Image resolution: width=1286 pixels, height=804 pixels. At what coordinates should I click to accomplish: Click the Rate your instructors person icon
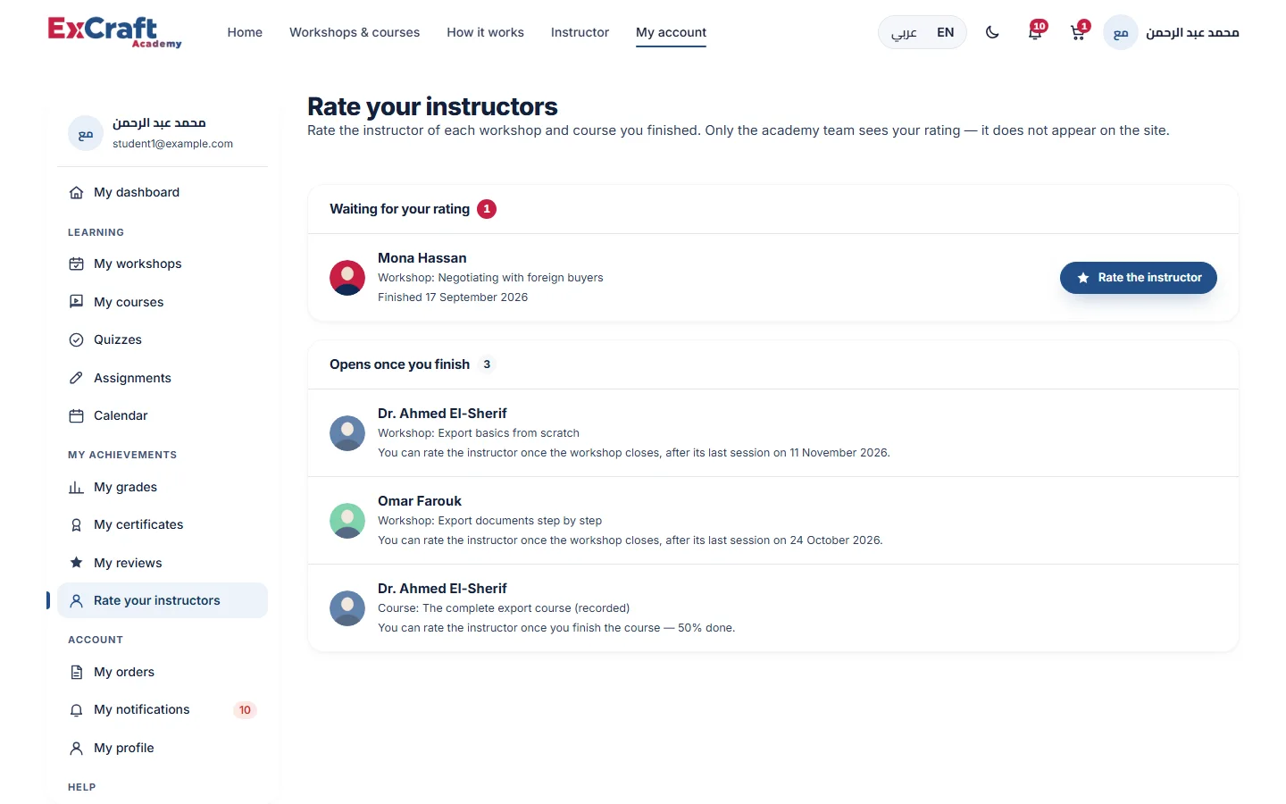tap(76, 600)
